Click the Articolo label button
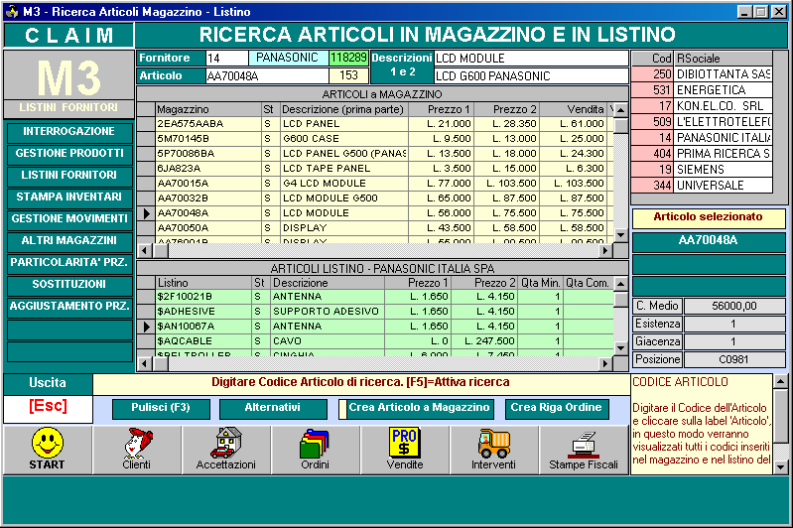Viewport: 793px width, 528px height. (x=171, y=75)
